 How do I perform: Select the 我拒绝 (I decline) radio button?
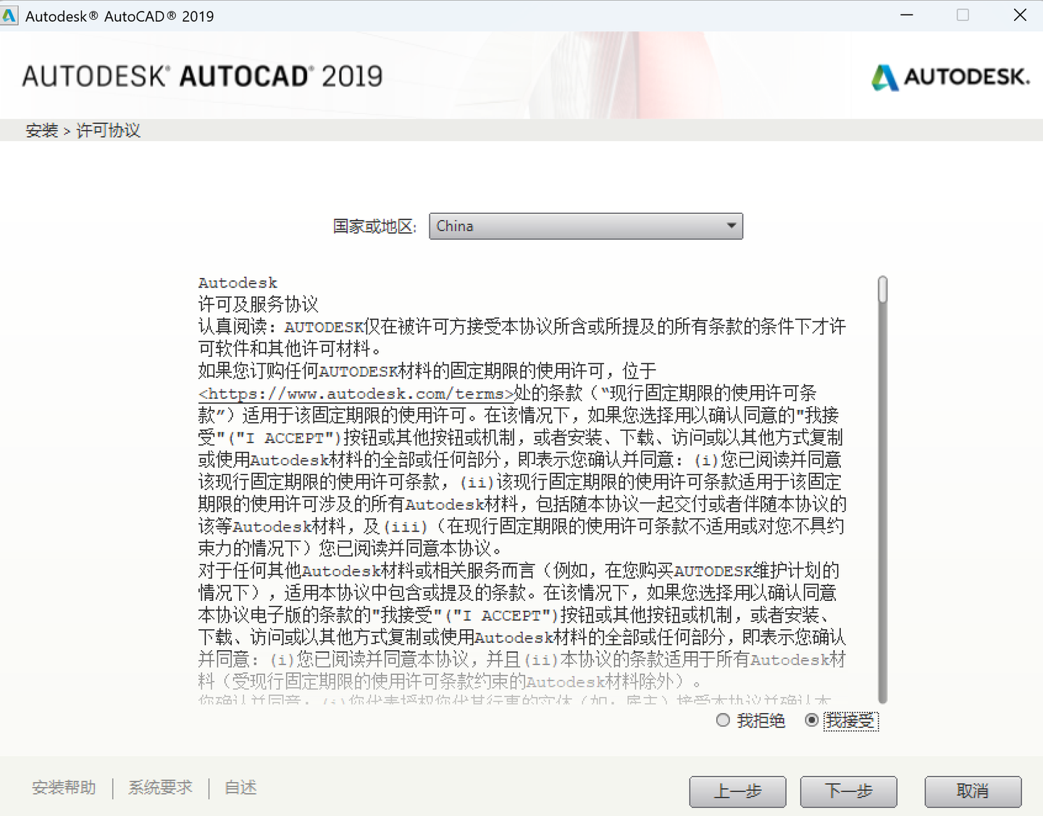[722, 720]
